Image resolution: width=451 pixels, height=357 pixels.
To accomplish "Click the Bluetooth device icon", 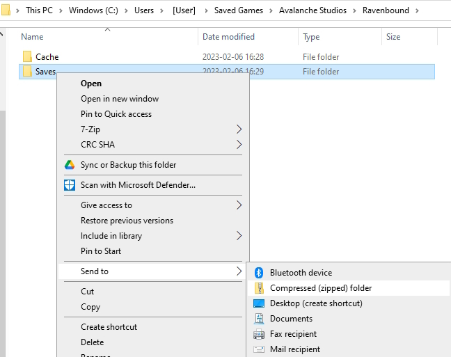I will tap(259, 273).
